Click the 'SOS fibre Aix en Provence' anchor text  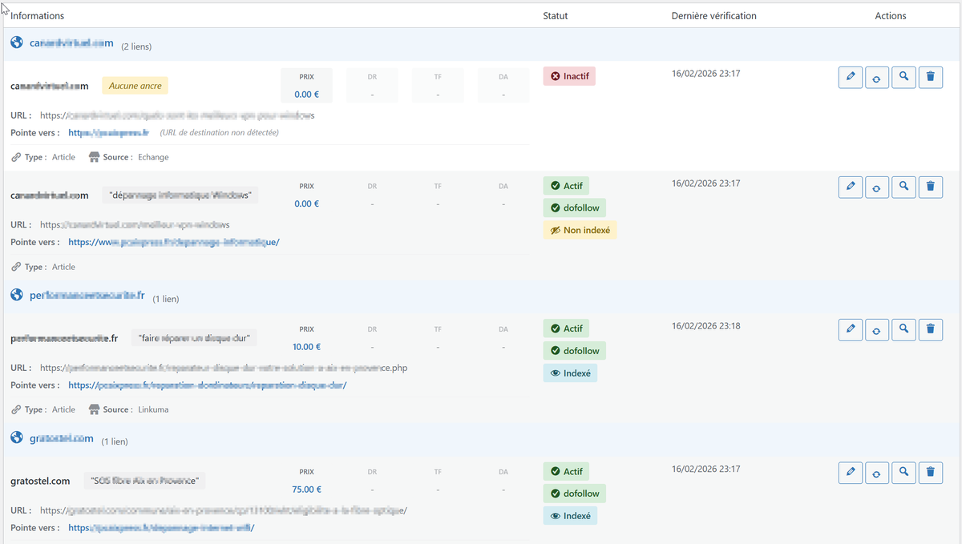pos(145,481)
